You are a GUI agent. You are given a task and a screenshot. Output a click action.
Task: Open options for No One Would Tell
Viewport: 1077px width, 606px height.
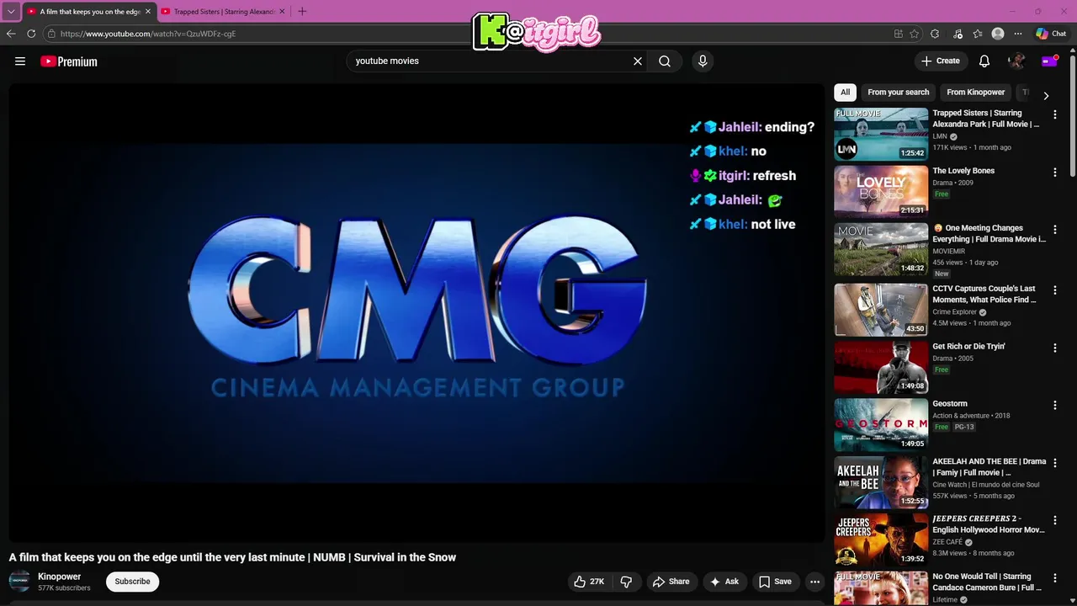pos(1055,578)
